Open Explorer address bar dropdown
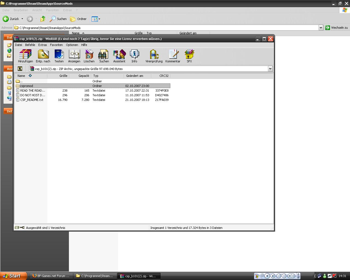 321,28
